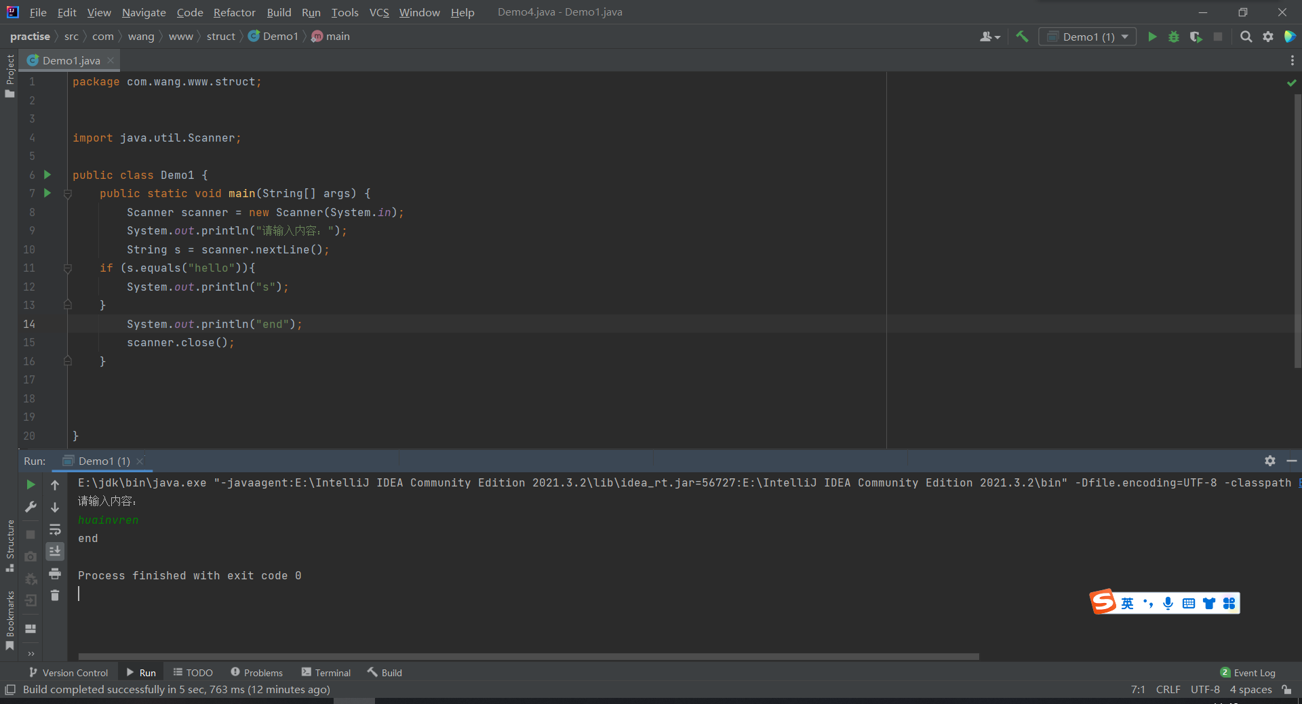Stop the process in the Run panel
The image size is (1302, 704).
tap(31, 535)
